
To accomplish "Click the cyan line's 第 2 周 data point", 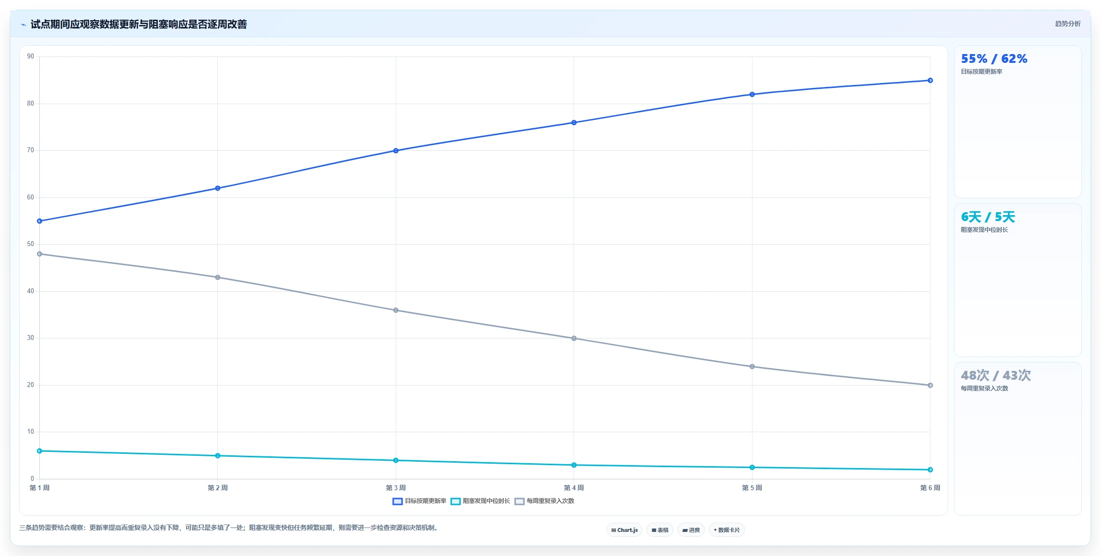I will (x=218, y=456).
